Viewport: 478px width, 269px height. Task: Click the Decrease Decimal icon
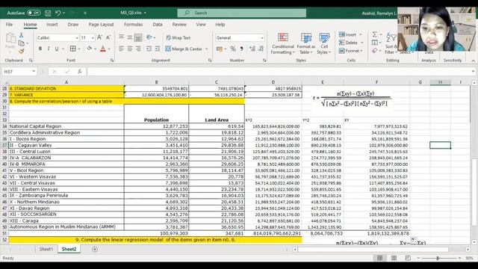click(x=261, y=49)
